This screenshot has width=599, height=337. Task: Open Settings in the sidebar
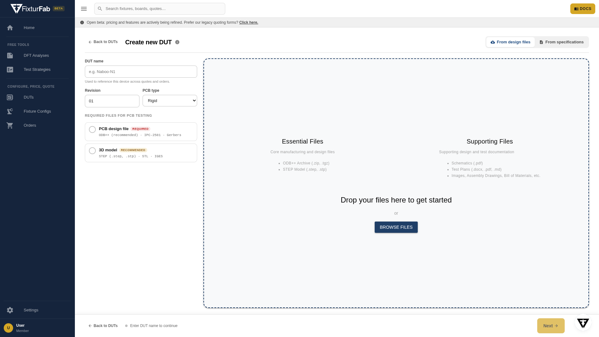37,310
